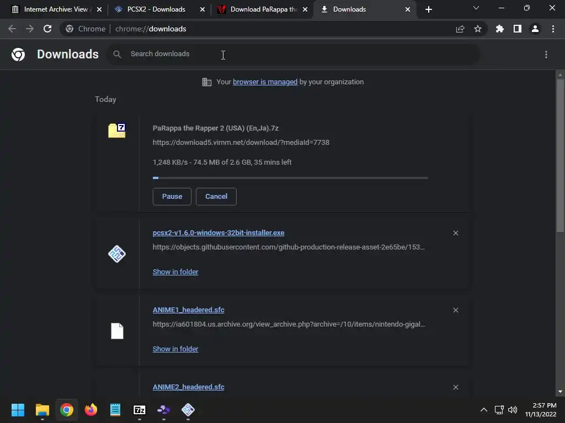
Task: Switch to the PCSX2 - Downloads tab
Action: pyautogui.click(x=155, y=9)
